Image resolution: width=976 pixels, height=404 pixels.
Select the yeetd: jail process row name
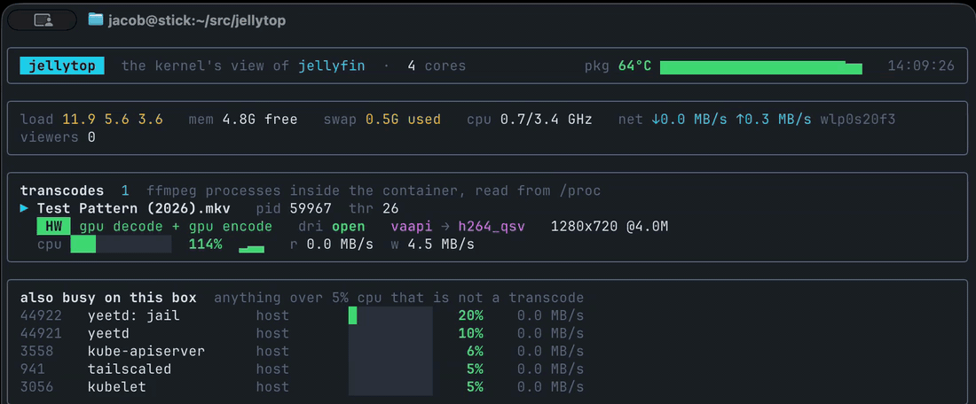click(133, 315)
